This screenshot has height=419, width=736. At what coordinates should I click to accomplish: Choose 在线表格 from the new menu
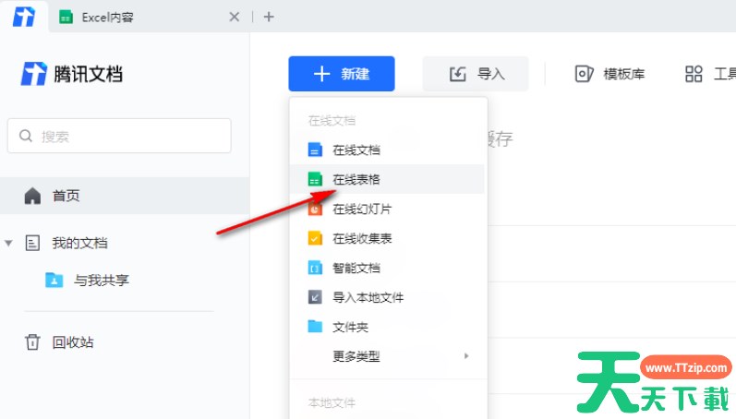(x=356, y=179)
